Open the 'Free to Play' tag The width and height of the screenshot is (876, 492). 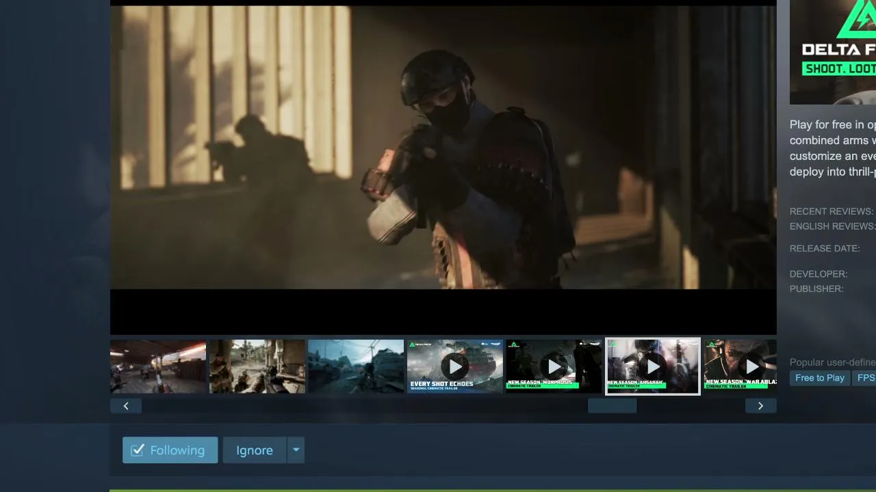(820, 378)
